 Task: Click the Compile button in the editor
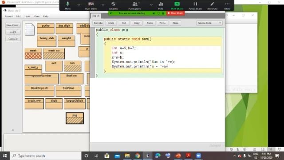coord(98,23)
